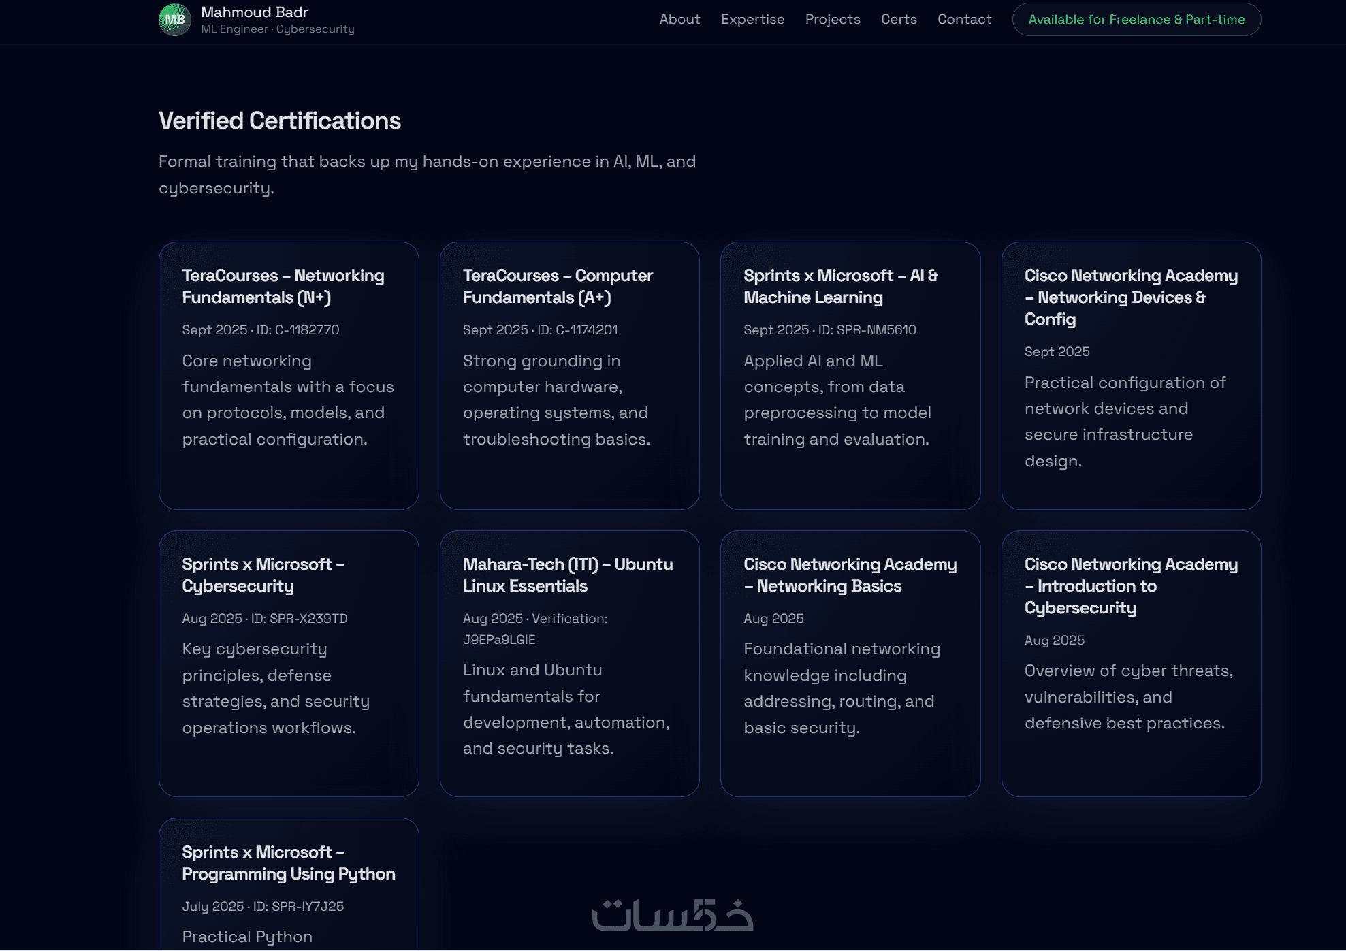Click the MB avatar logo icon
The image size is (1346, 951).
pyautogui.click(x=174, y=20)
